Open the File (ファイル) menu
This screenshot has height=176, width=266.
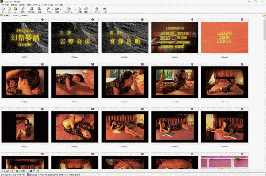tap(5, 5)
